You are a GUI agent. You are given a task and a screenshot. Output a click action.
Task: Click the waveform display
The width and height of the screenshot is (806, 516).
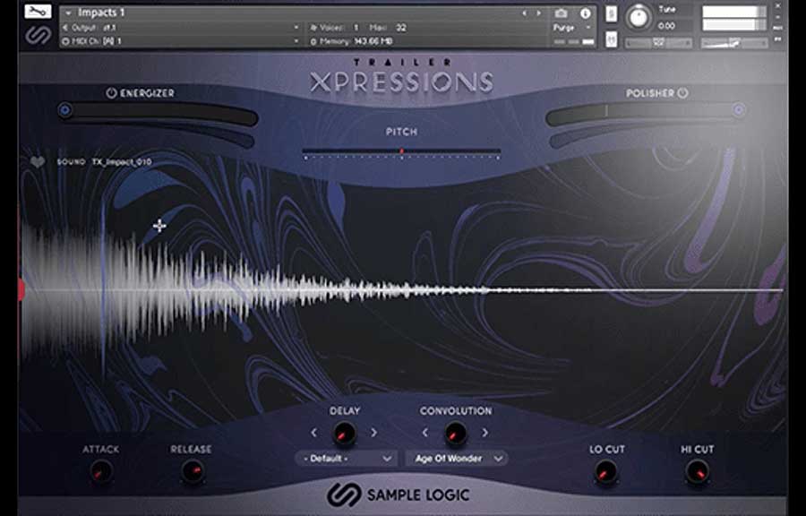pyautogui.click(x=402, y=290)
